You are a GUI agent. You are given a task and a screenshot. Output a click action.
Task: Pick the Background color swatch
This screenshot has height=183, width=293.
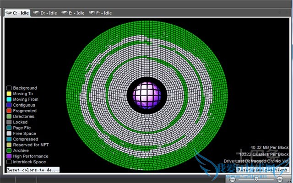pos(9,88)
